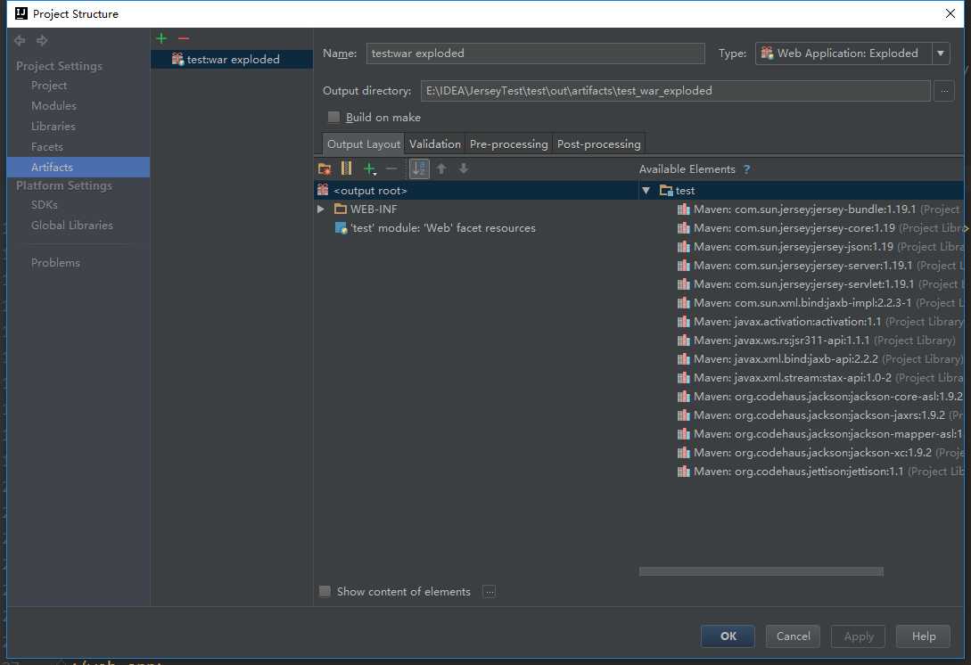This screenshot has width=971, height=665.
Task: Move selected element down
Action: point(463,168)
